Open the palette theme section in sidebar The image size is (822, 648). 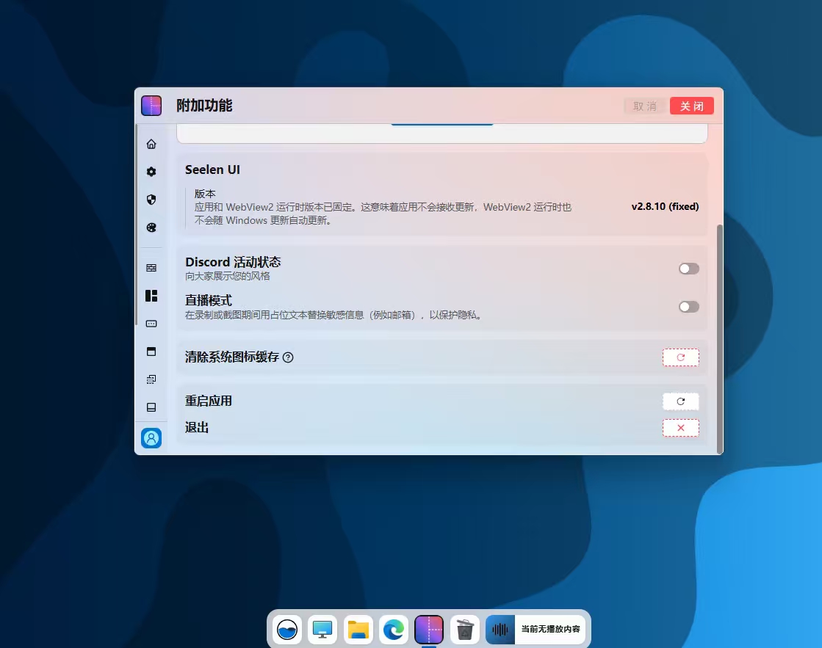pos(151,227)
